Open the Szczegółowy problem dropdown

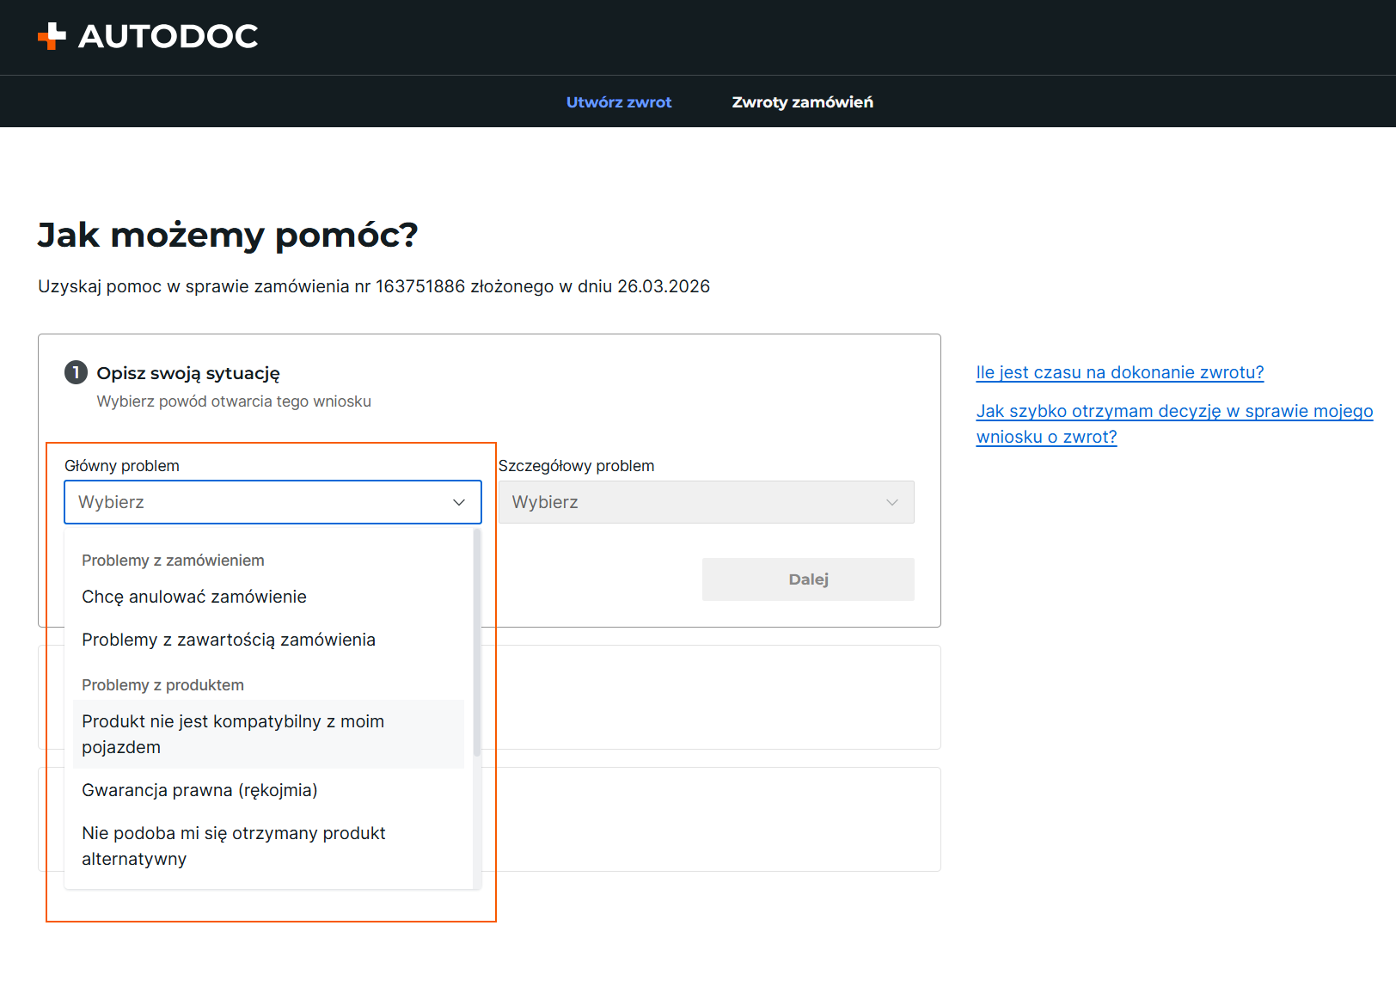click(706, 502)
